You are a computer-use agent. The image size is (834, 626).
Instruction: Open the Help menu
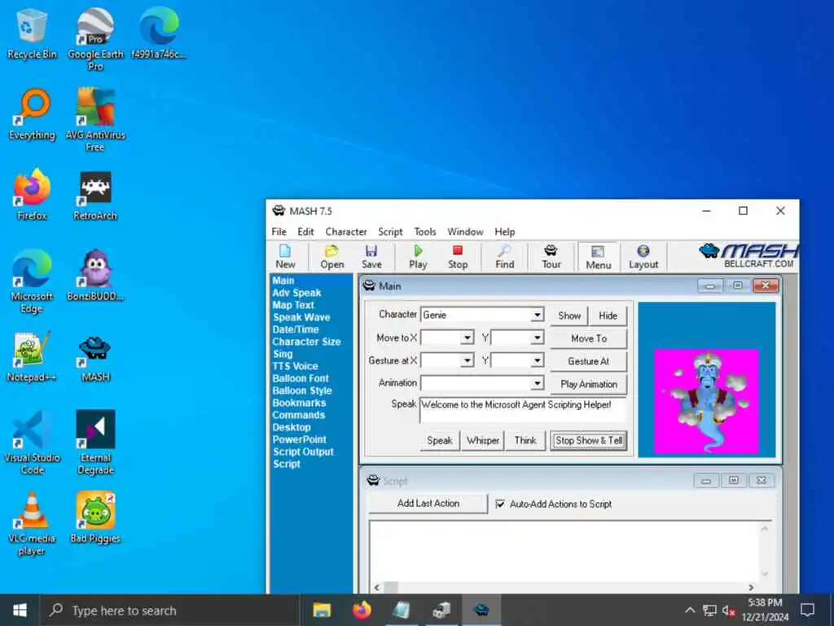tap(505, 231)
